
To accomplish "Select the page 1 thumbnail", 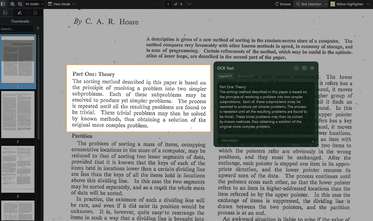I will pos(18,60).
